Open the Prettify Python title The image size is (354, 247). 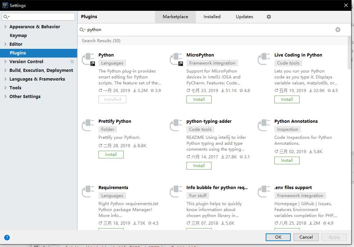(x=115, y=121)
